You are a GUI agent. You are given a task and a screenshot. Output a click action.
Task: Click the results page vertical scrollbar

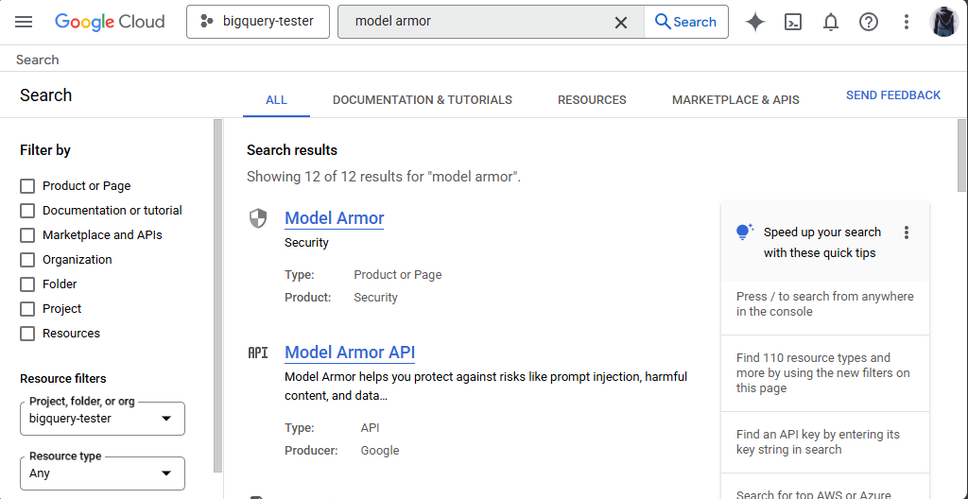coord(961,156)
